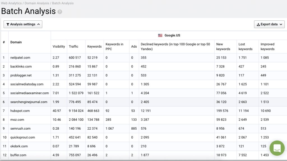Select the buffer.com domain
Viewport: 287px width, 161px height.
point(18,155)
